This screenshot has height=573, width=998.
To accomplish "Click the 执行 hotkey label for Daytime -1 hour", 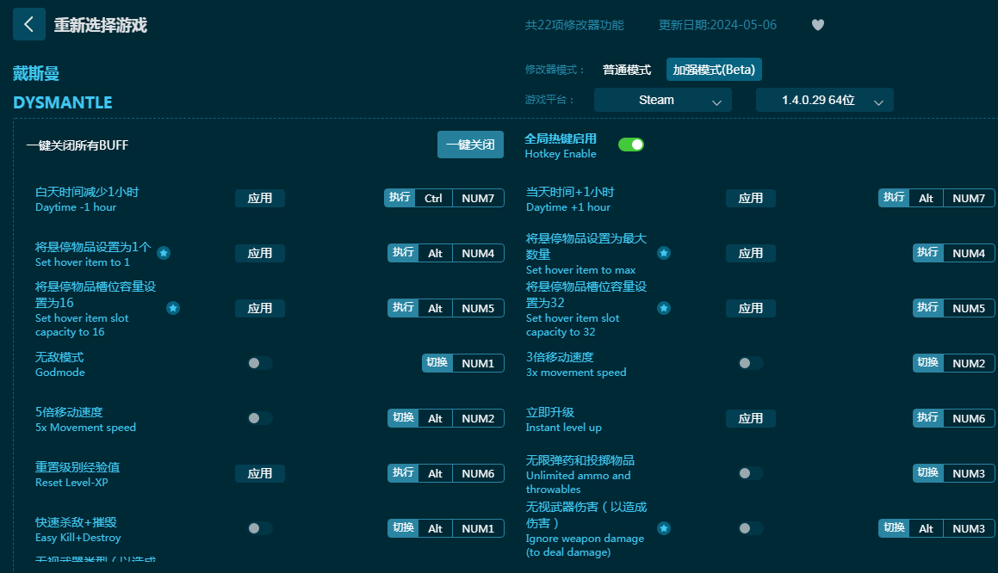I will click(x=400, y=198).
